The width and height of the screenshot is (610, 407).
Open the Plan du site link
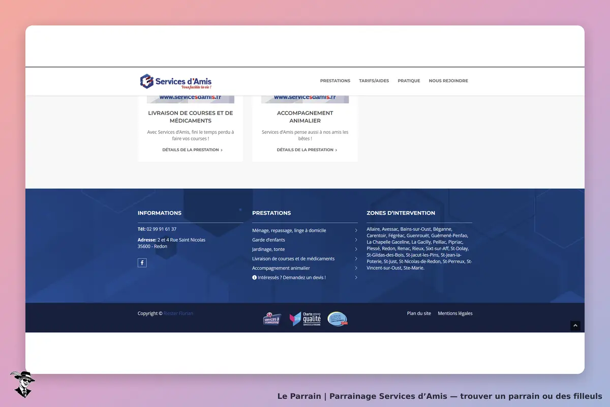point(419,313)
